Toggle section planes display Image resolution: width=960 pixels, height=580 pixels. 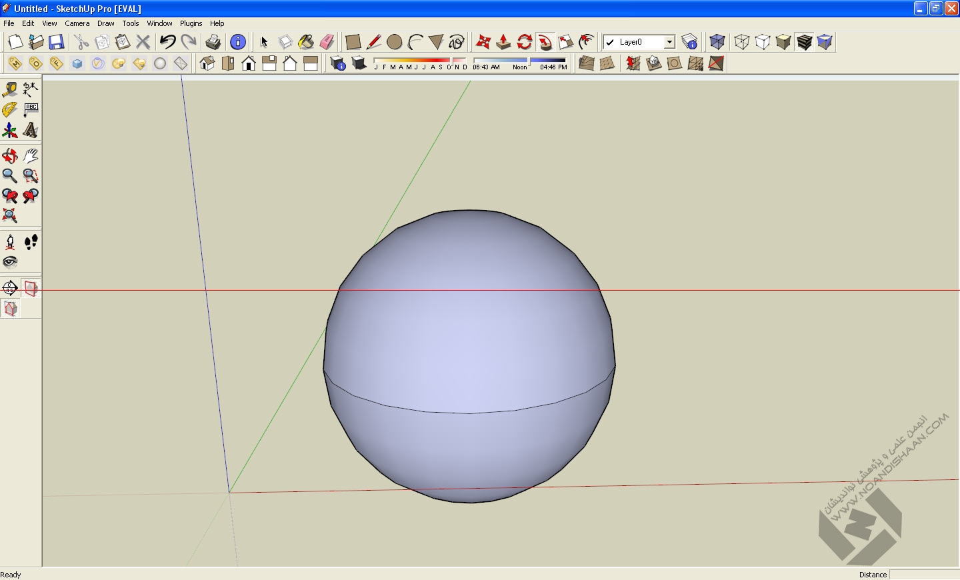point(31,289)
